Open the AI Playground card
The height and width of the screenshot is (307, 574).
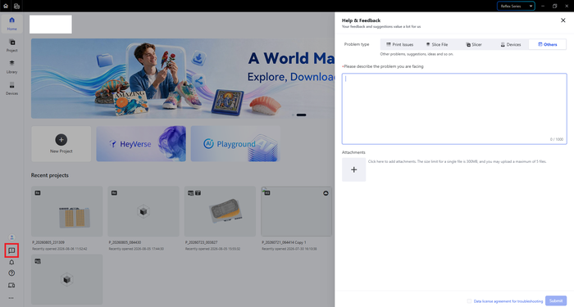coord(235,144)
